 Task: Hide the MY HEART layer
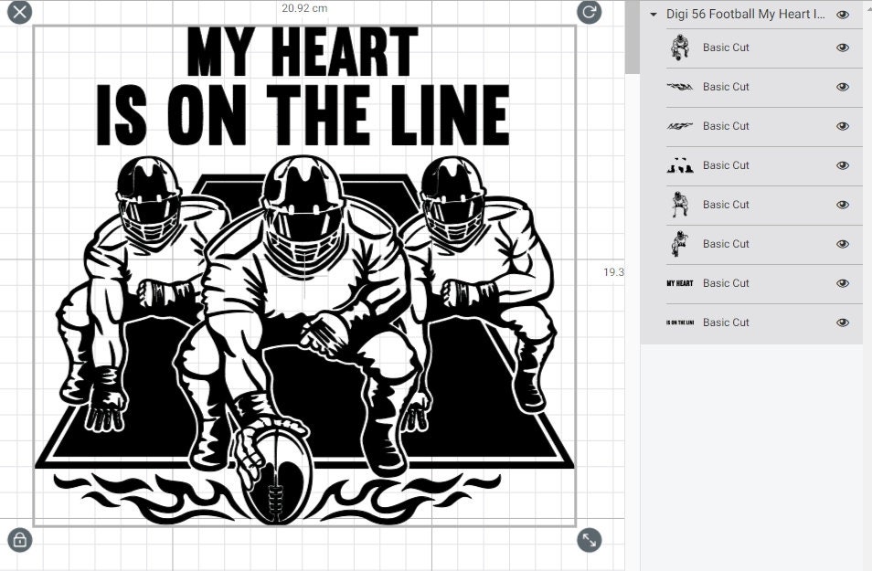click(843, 283)
